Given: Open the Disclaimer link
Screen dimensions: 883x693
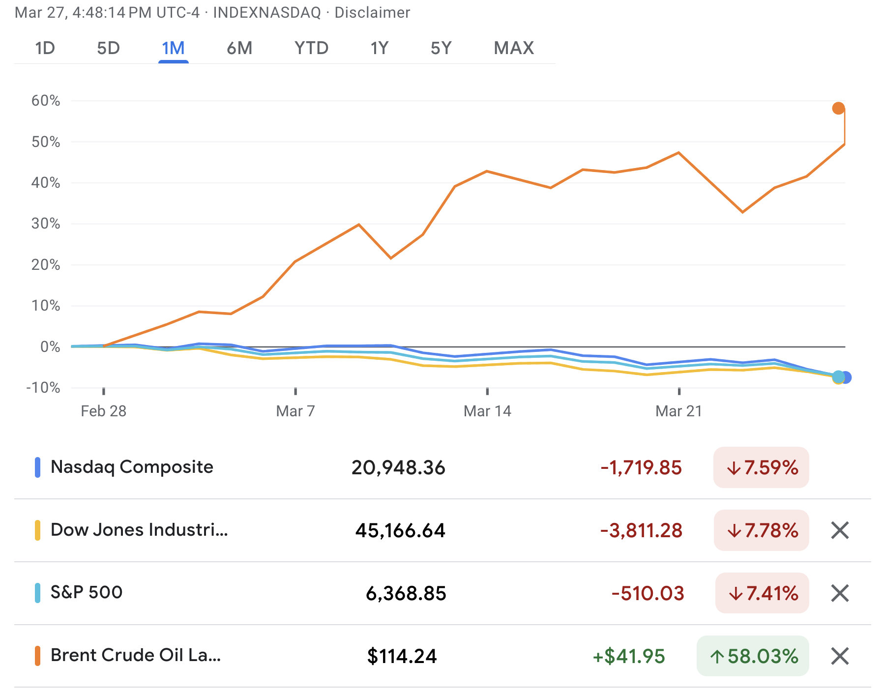Looking at the screenshot, I should (x=372, y=12).
